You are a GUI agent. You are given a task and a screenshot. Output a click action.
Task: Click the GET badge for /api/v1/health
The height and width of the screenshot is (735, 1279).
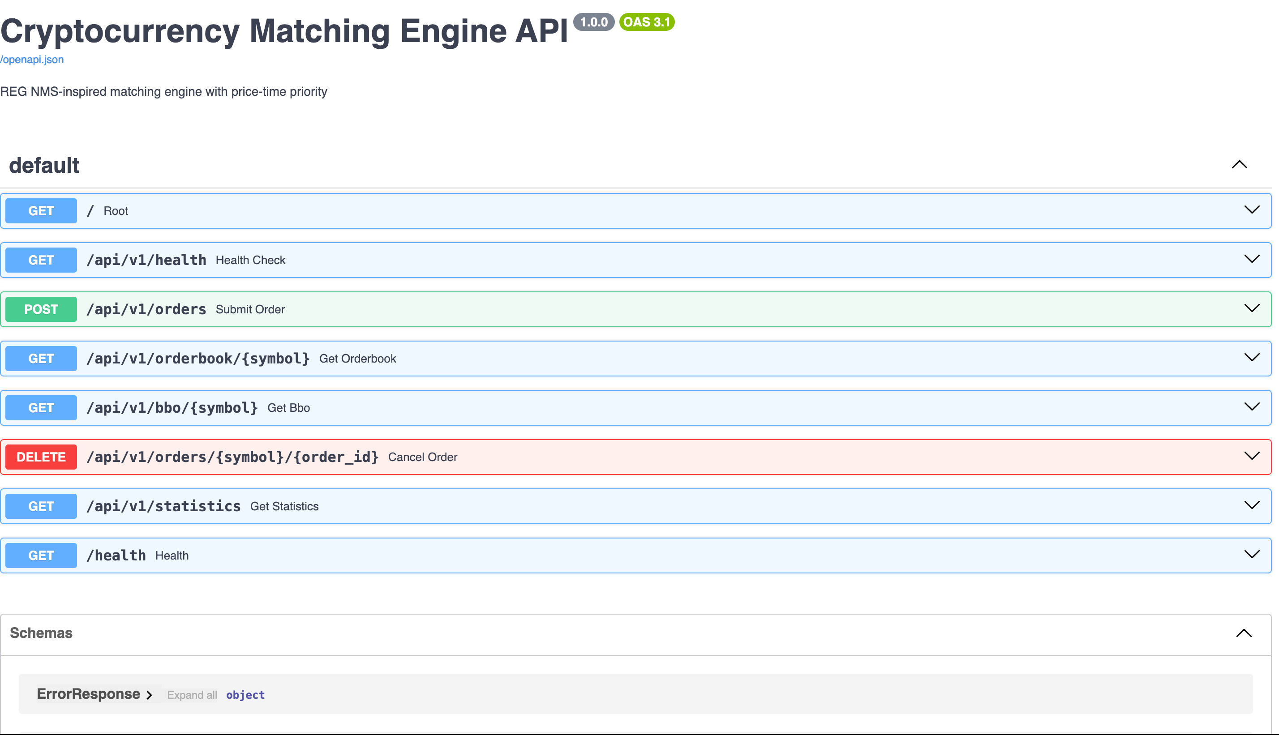[x=41, y=260]
